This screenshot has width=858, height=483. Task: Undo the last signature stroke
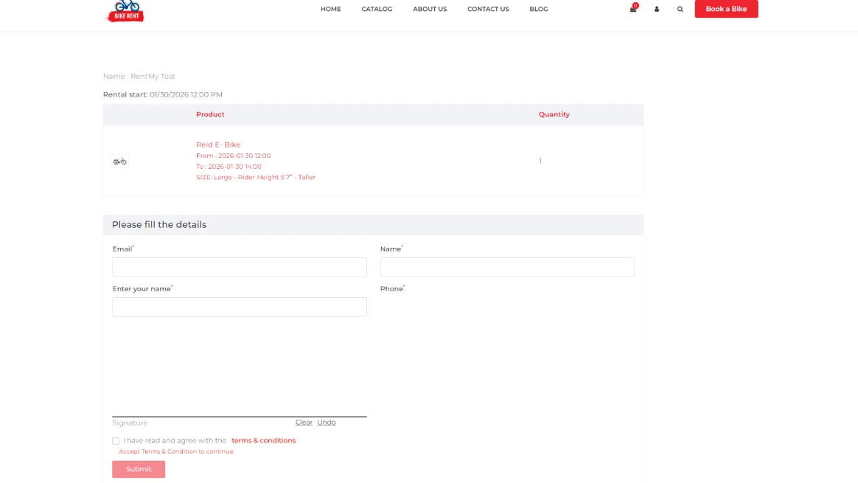coord(326,422)
